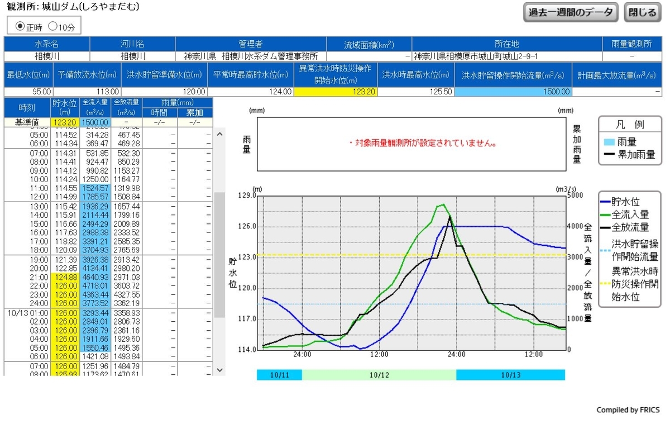Click the table scrollbar up arrow

219,134
